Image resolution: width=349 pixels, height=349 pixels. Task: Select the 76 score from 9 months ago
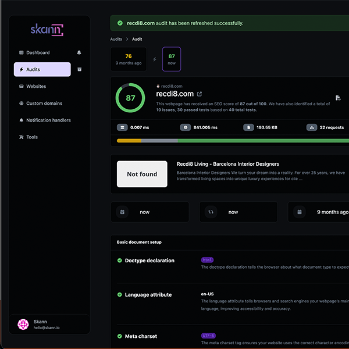[129, 59]
